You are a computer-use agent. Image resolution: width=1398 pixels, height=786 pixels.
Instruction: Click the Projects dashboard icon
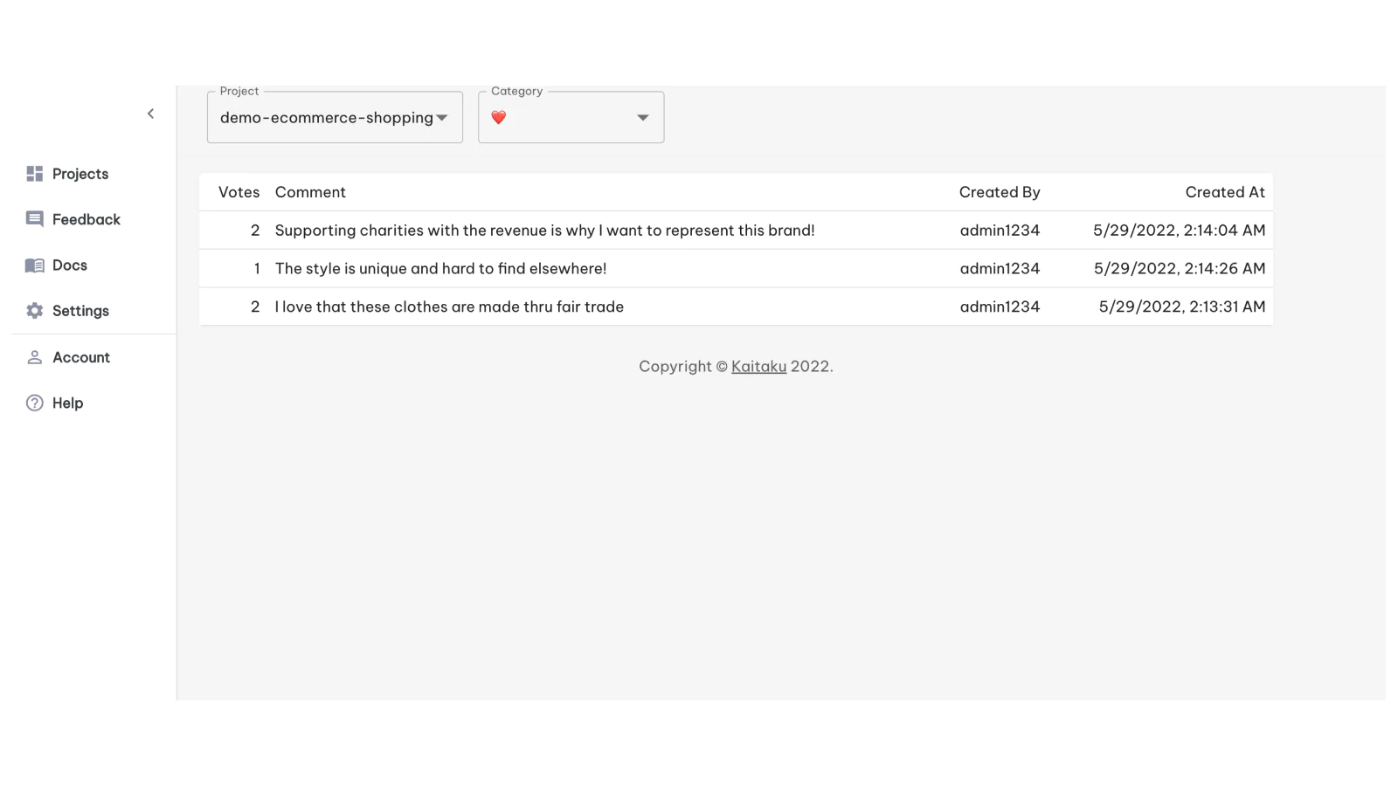pos(34,174)
